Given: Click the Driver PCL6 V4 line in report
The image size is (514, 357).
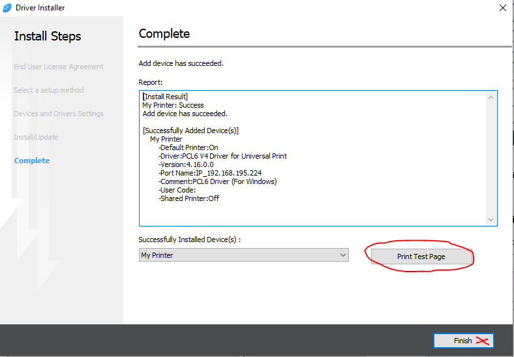Looking at the screenshot, I should coord(222,156).
